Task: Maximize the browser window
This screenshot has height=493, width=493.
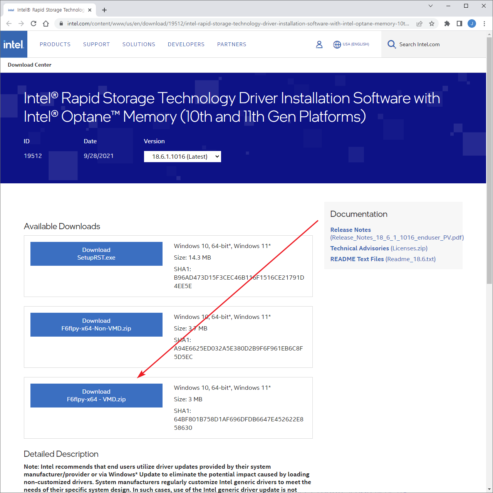Action: pyautogui.click(x=466, y=6)
